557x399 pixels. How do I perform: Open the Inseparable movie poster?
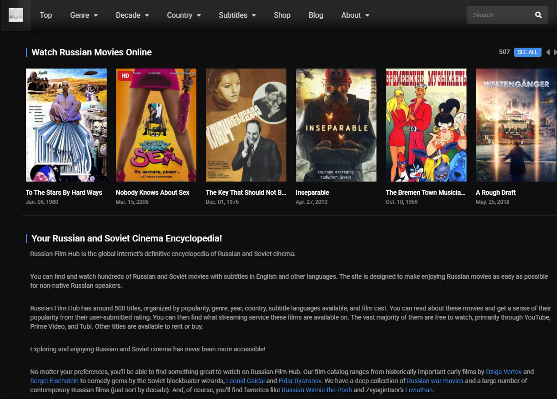(x=336, y=125)
